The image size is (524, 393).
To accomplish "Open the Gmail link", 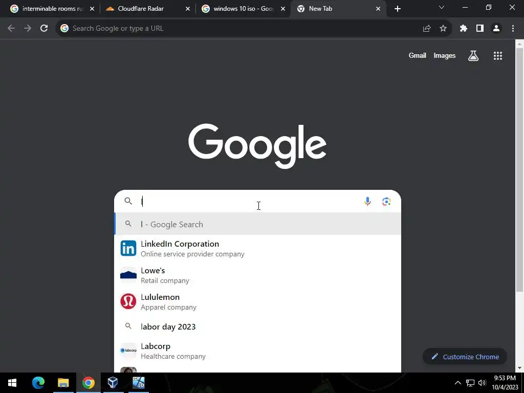I will click(x=417, y=56).
